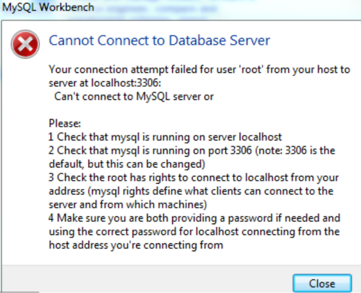The height and width of the screenshot is (293, 361).
Task: Click the line mentioning user 'root'
Action: pos(199,69)
